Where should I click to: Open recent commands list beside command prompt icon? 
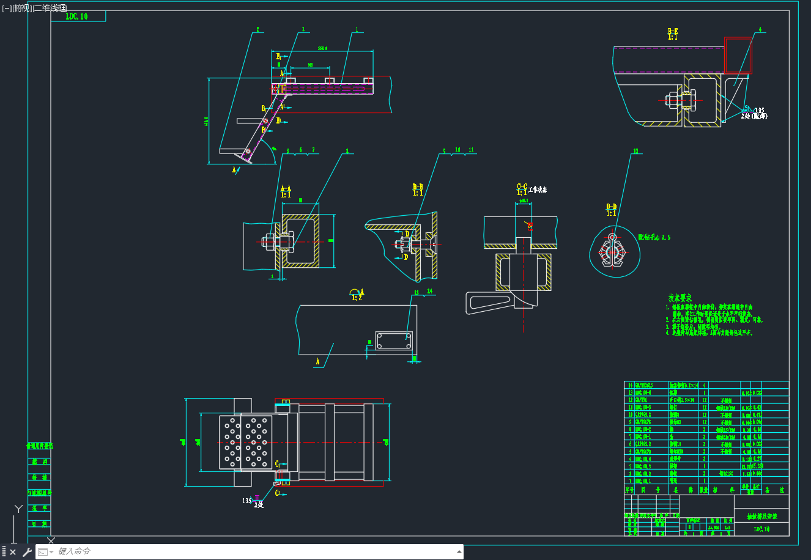(x=46, y=552)
